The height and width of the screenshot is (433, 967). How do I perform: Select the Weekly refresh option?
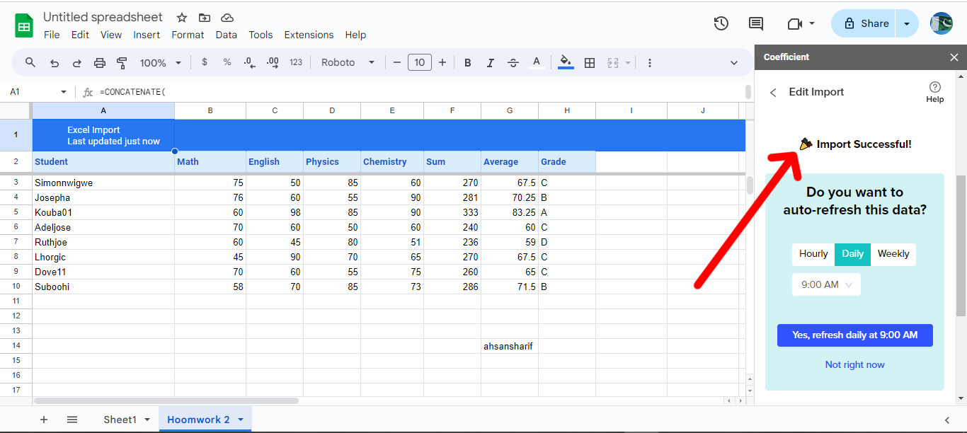(893, 254)
